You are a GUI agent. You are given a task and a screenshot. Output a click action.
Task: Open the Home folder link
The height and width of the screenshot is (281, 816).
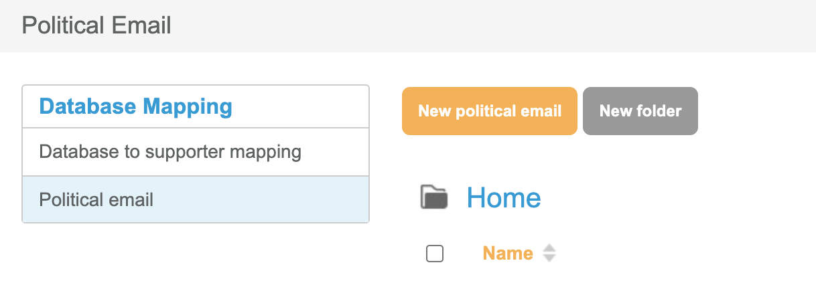pos(504,198)
